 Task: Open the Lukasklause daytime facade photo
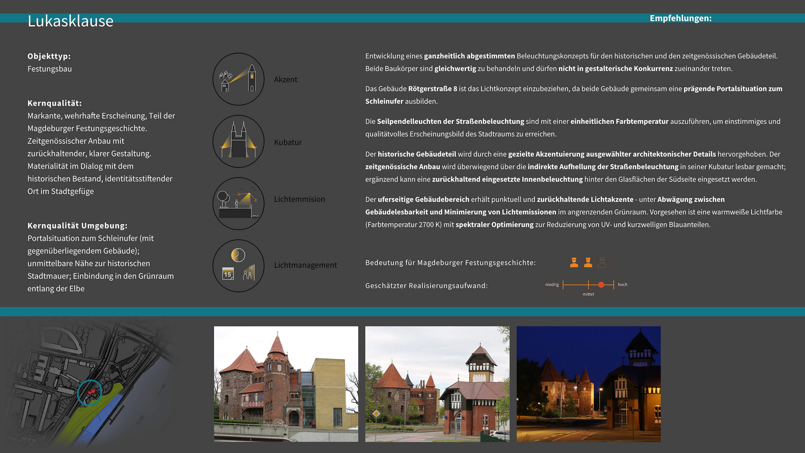click(x=286, y=384)
